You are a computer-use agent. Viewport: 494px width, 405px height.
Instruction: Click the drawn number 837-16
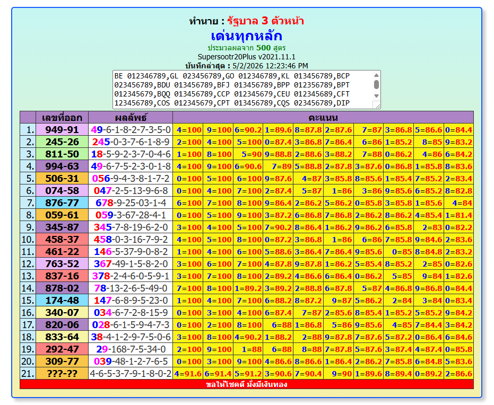pyautogui.click(x=62, y=276)
